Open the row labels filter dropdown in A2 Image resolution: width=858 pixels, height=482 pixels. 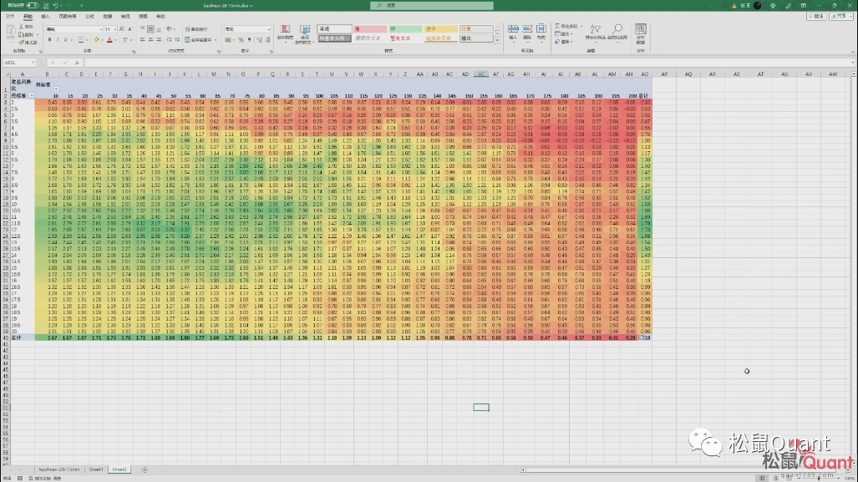[31, 96]
